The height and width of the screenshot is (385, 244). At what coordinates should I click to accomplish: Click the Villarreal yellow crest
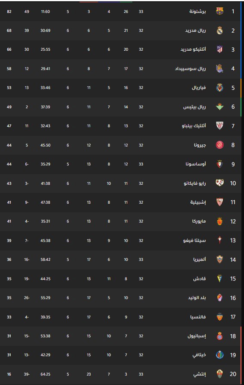click(x=220, y=88)
